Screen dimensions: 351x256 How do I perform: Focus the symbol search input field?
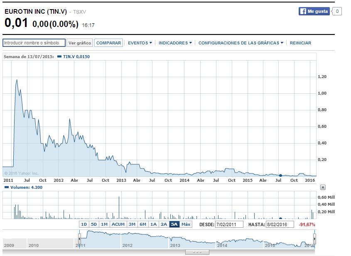click(34, 43)
